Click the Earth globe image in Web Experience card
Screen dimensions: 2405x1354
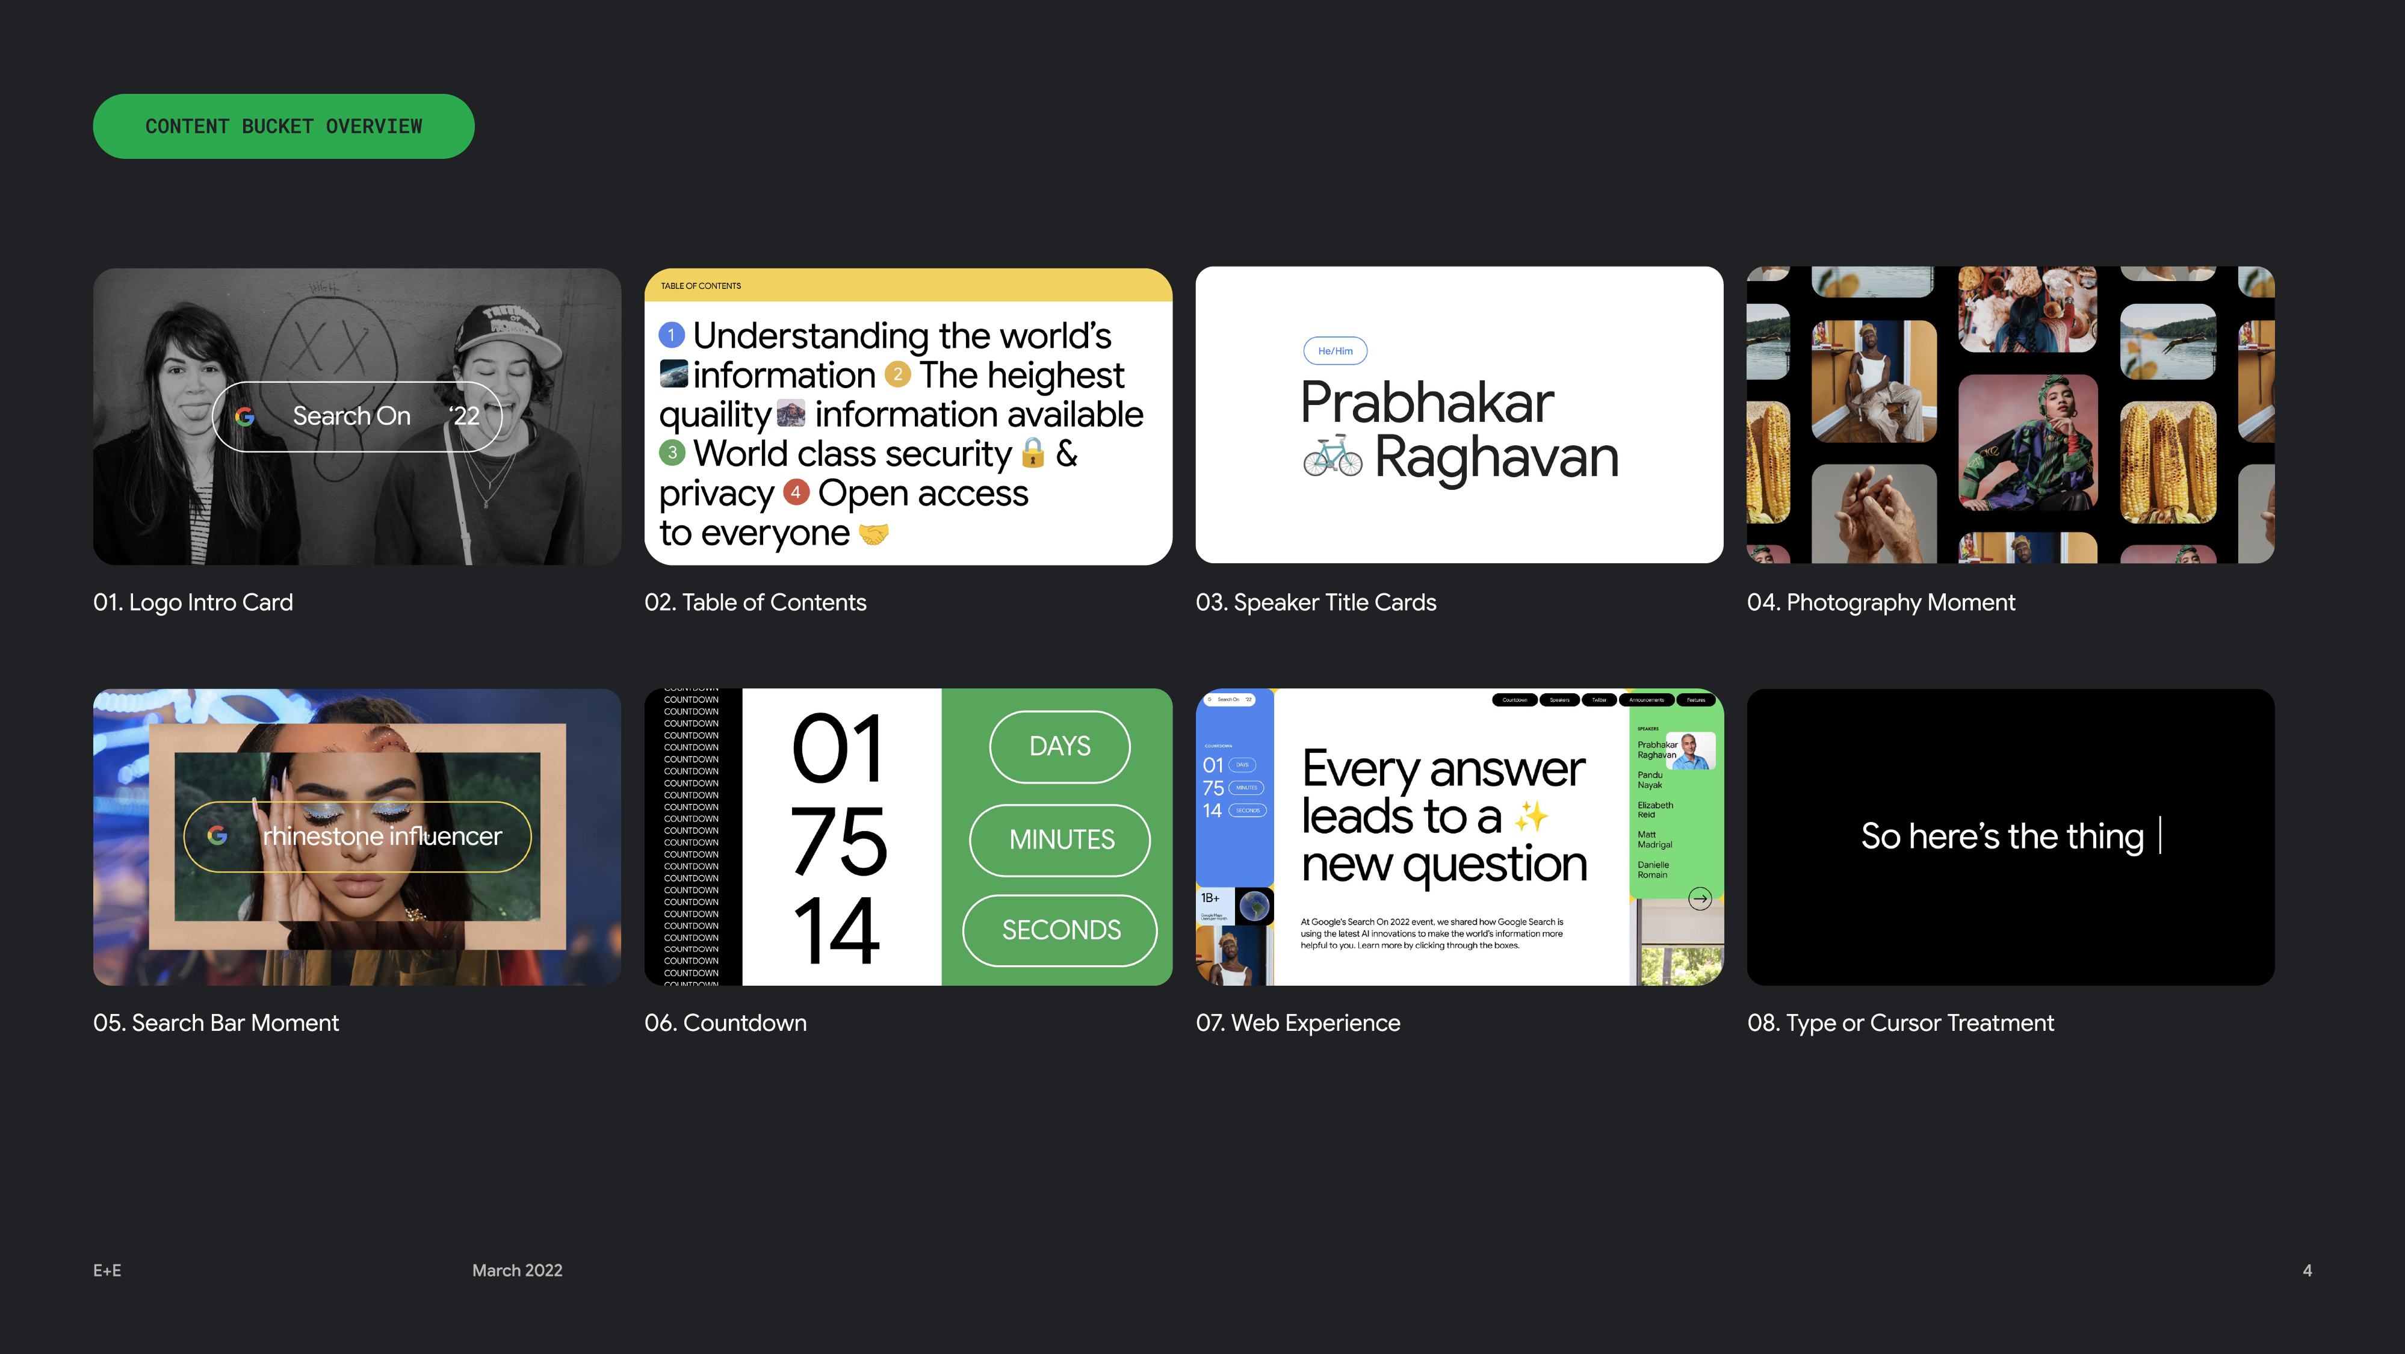pyautogui.click(x=1254, y=906)
